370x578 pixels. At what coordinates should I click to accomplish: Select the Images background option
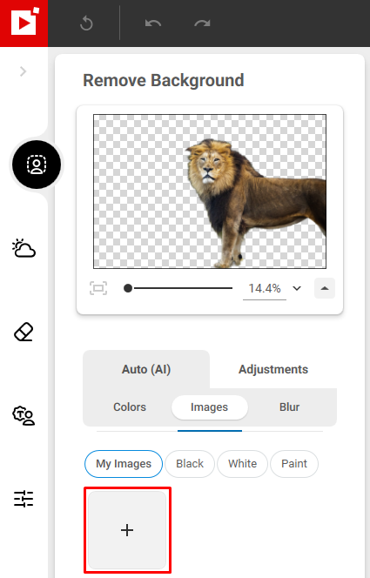[x=209, y=407]
